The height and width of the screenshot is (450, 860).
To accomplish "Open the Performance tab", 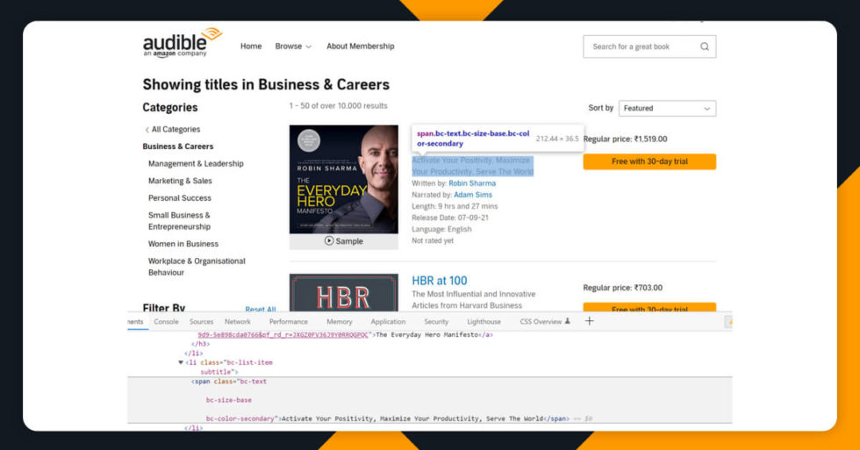I will 289,322.
